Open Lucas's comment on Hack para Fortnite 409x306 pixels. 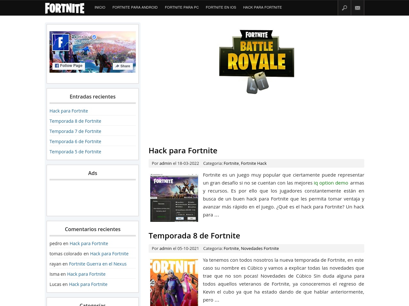(x=88, y=284)
